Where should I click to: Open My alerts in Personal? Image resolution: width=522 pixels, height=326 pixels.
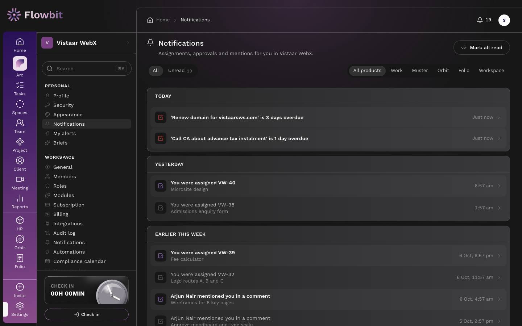click(x=87, y=133)
